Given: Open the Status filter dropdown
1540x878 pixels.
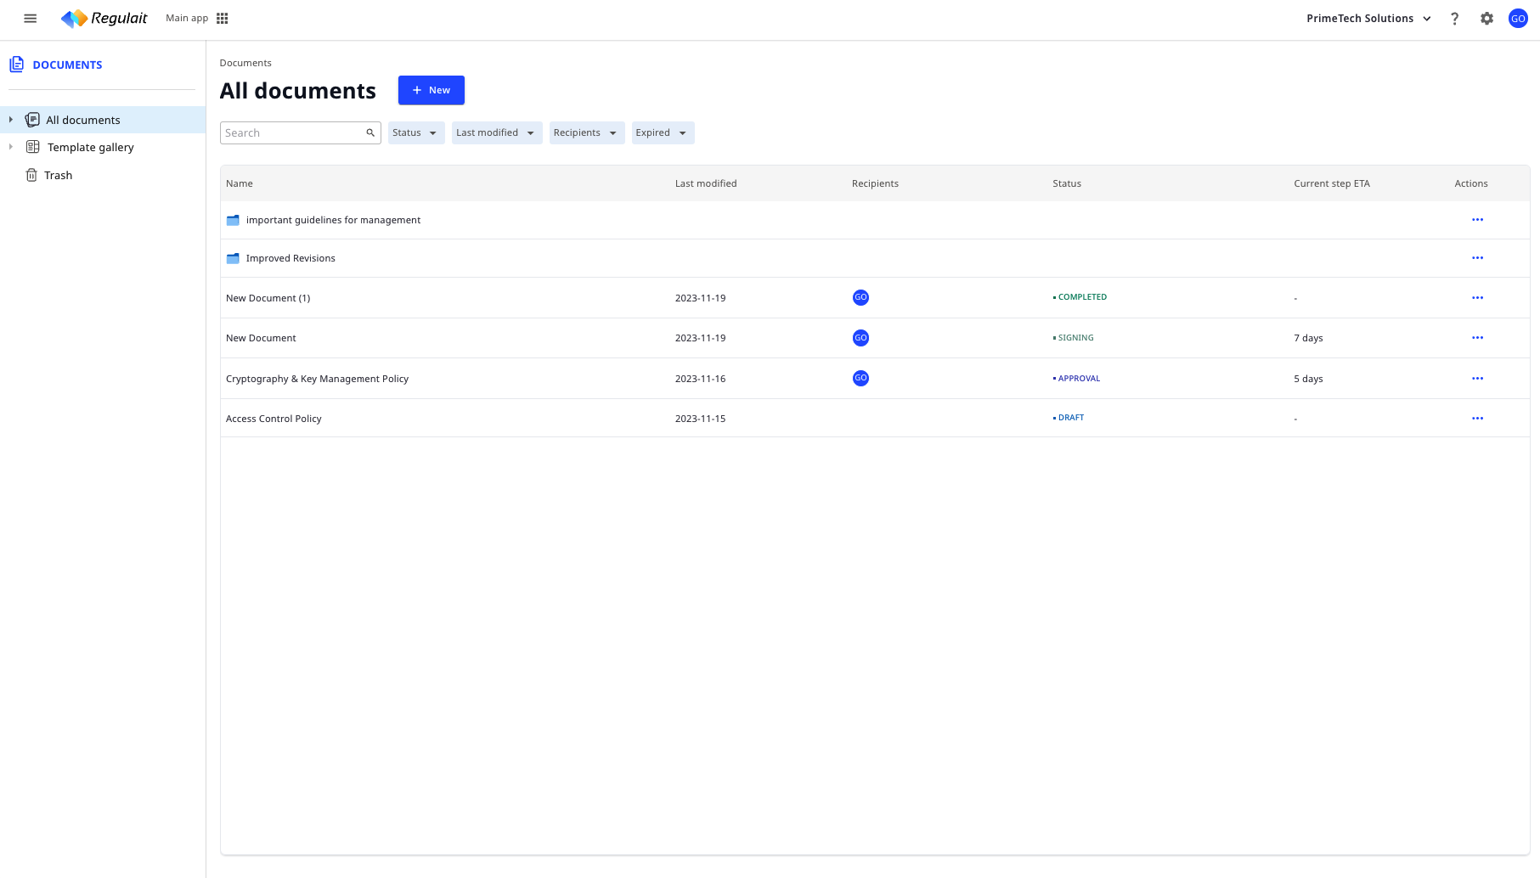Looking at the screenshot, I should click(x=415, y=133).
